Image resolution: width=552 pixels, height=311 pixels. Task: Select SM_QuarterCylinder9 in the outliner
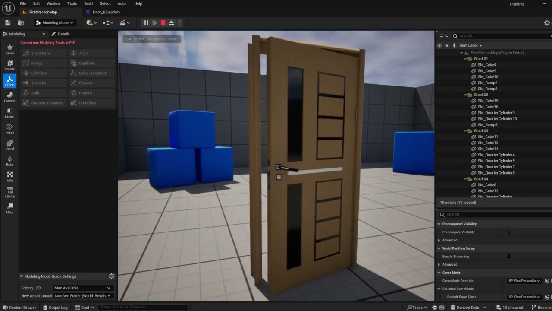pos(496,113)
